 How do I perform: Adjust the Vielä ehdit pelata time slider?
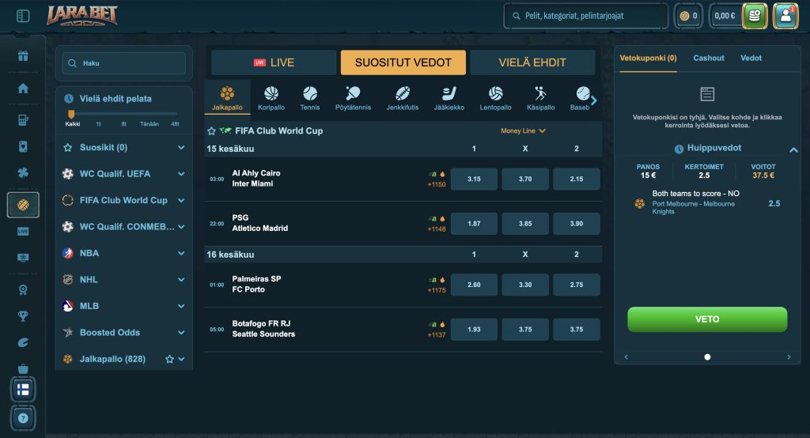coord(71,114)
